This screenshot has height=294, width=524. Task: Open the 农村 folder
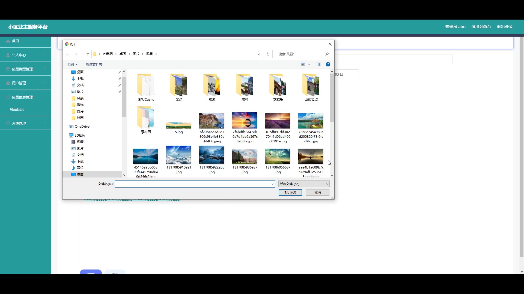[x=245, y=88]
